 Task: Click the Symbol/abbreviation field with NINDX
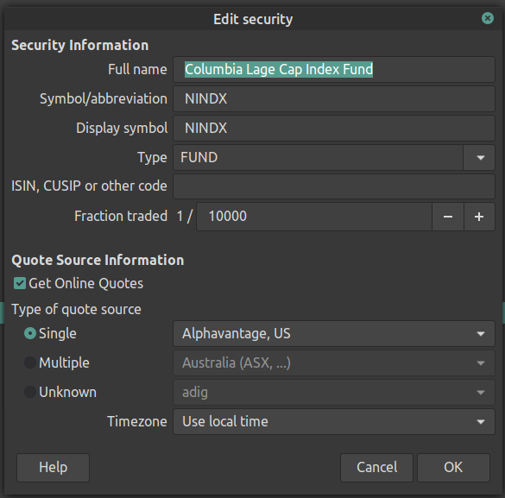[334, 99]
